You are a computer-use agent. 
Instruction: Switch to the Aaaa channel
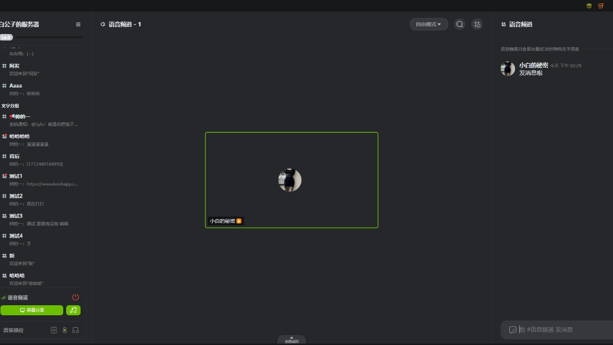[x=16, y=85]
